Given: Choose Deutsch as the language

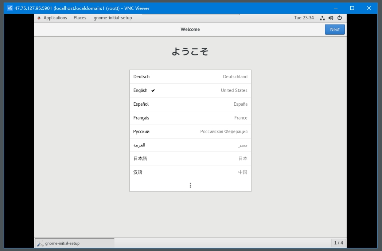Looking at the screenshot, I should tap(190, 77).
